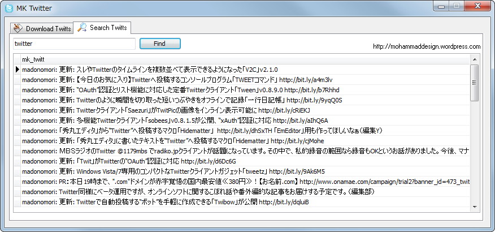Image resolution: width=495 pixels, height=232 pixels.
Task: Click the scrollbar up arrow in results list
Action: (x=474, y=59)
